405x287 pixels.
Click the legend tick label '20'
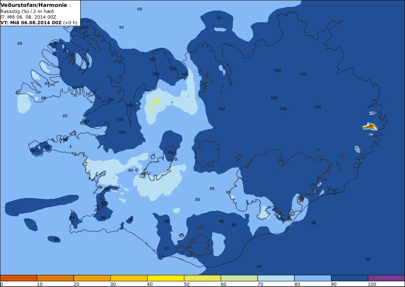click(77, 284)
